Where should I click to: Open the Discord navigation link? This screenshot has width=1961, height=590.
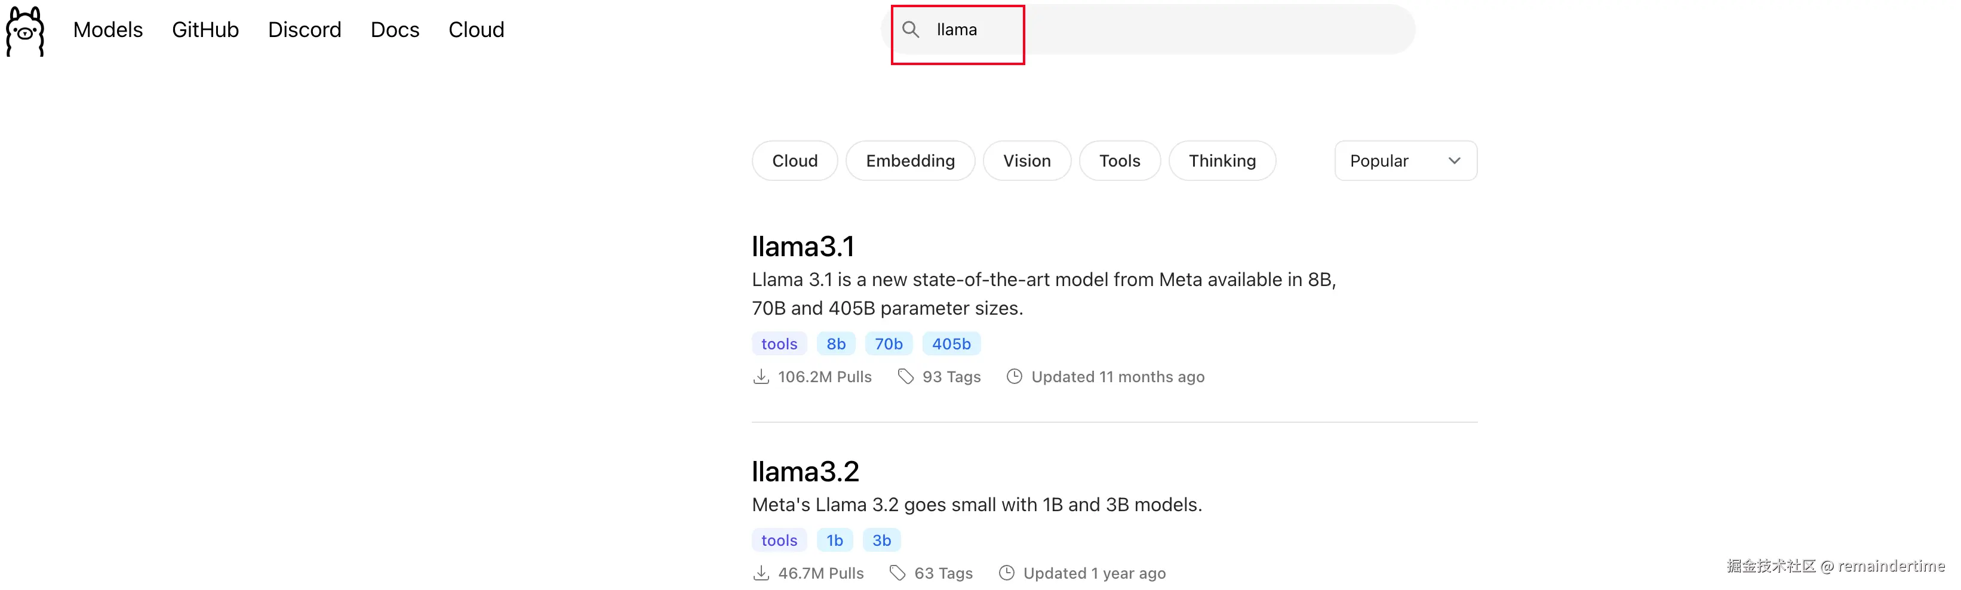pos(305,30)
